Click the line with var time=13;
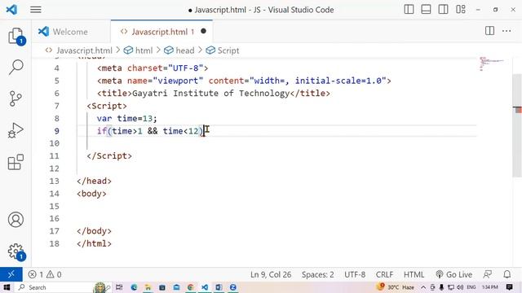522x293 pixels. (127, 118)
